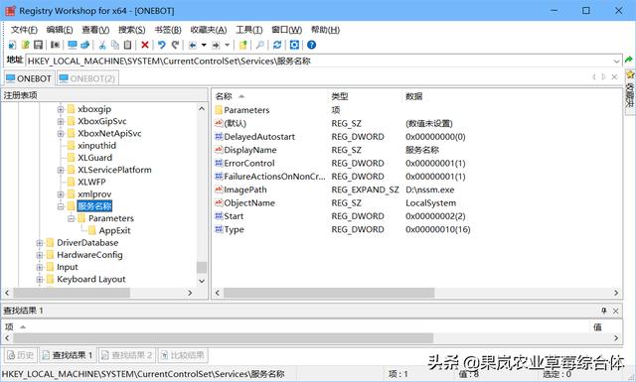Viewport: 636px width, 382px height.
Task: Open the 帮助(H) menu
Action: (325, 30)
